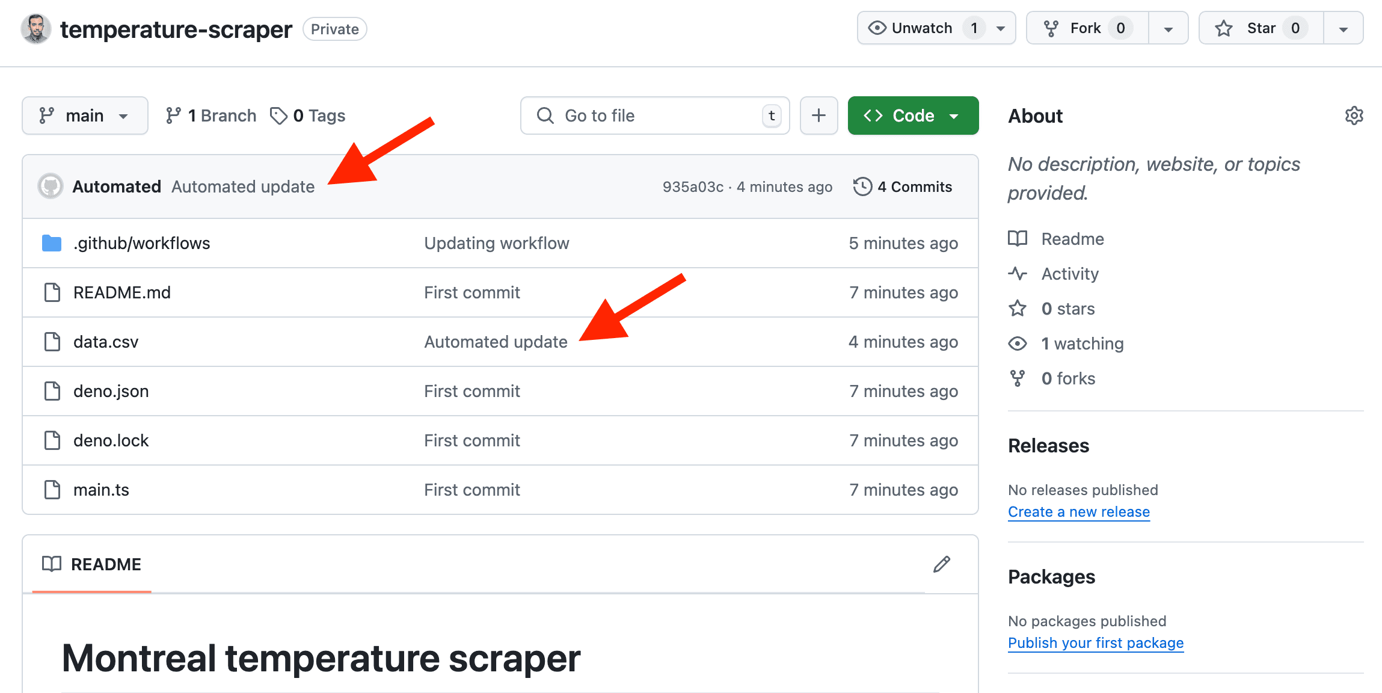Open the data.csv file
This screenshot has height=693, width=1382.
pos(106,342)
